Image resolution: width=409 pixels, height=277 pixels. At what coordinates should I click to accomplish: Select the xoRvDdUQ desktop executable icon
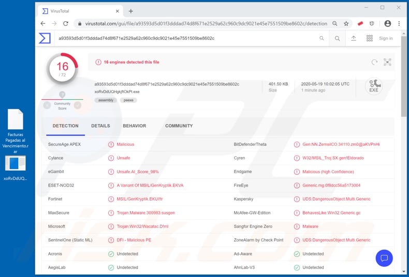[16, 168]
